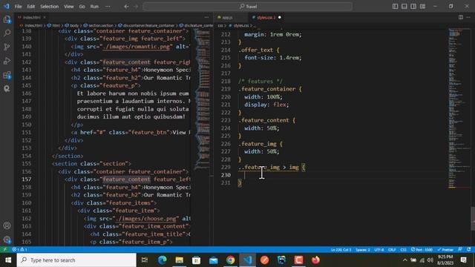
Task: Open the Search view in activity bar
Action: coord(7,33)
